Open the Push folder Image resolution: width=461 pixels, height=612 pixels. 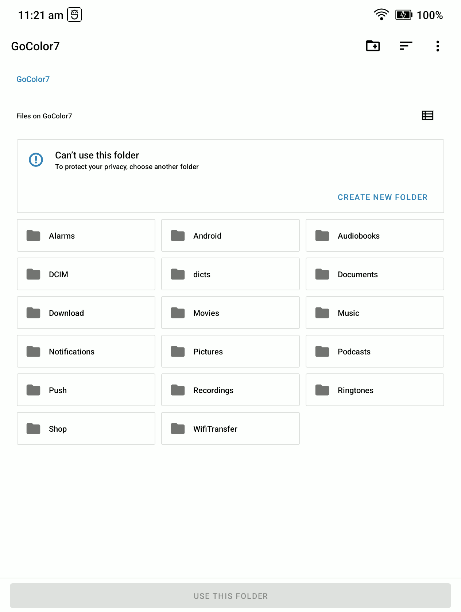pyautogui.click(x=86, y=390)
